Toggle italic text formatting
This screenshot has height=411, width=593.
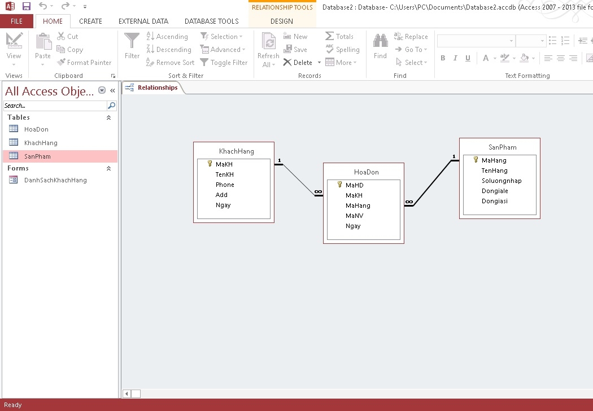point(455,58)
